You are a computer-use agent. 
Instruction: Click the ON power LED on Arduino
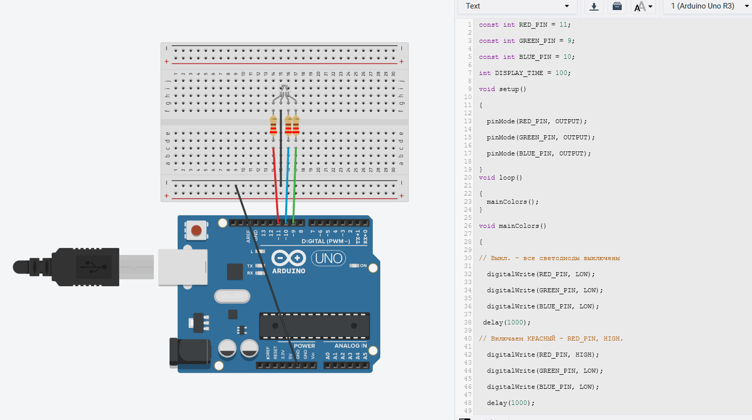354,266
